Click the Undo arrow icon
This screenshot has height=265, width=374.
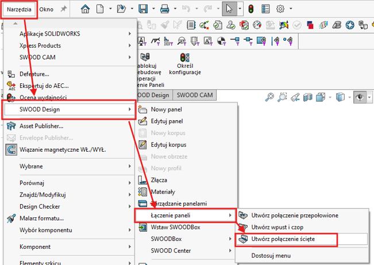[x=186, y=9]
